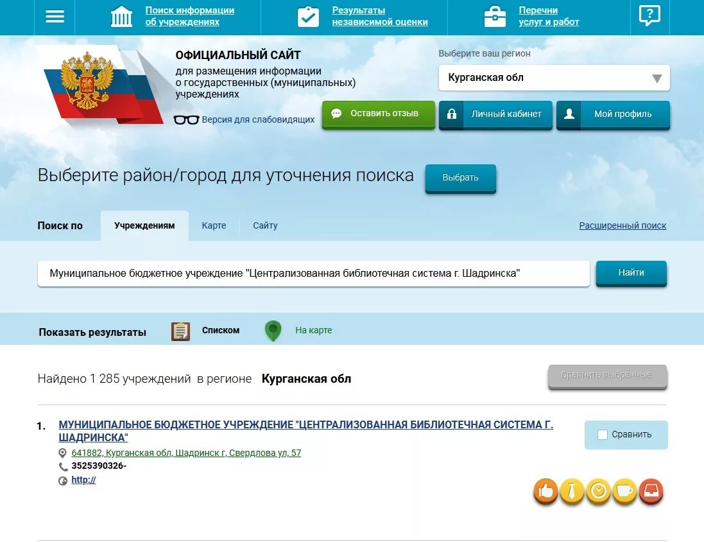Click inside the search query field
This screenshot has width=704, height=542.
(313, 273)
